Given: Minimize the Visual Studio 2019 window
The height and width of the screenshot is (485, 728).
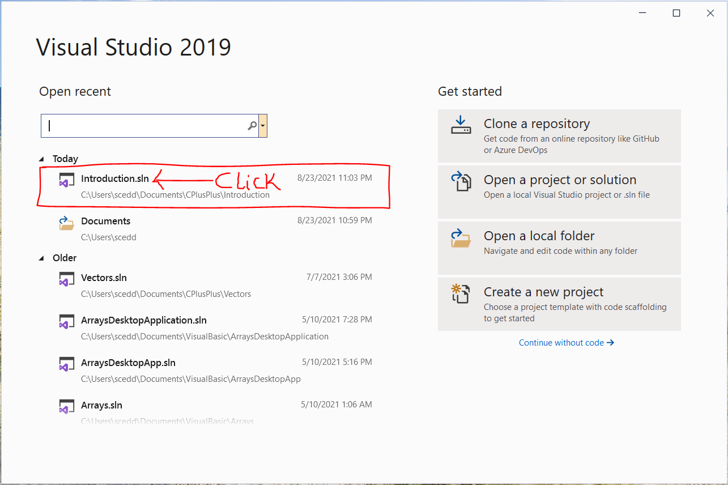Looking at the screenshot, I should (642, 14).
